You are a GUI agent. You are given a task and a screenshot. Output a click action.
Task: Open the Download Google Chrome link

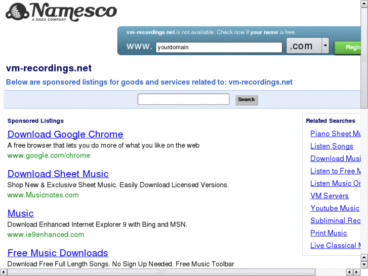65,134
